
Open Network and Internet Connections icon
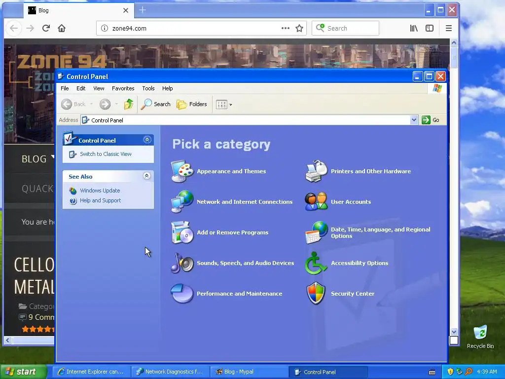pos(182,202)
